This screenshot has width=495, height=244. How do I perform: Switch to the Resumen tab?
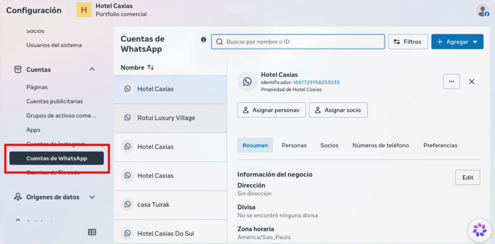(x=255, y=145)
